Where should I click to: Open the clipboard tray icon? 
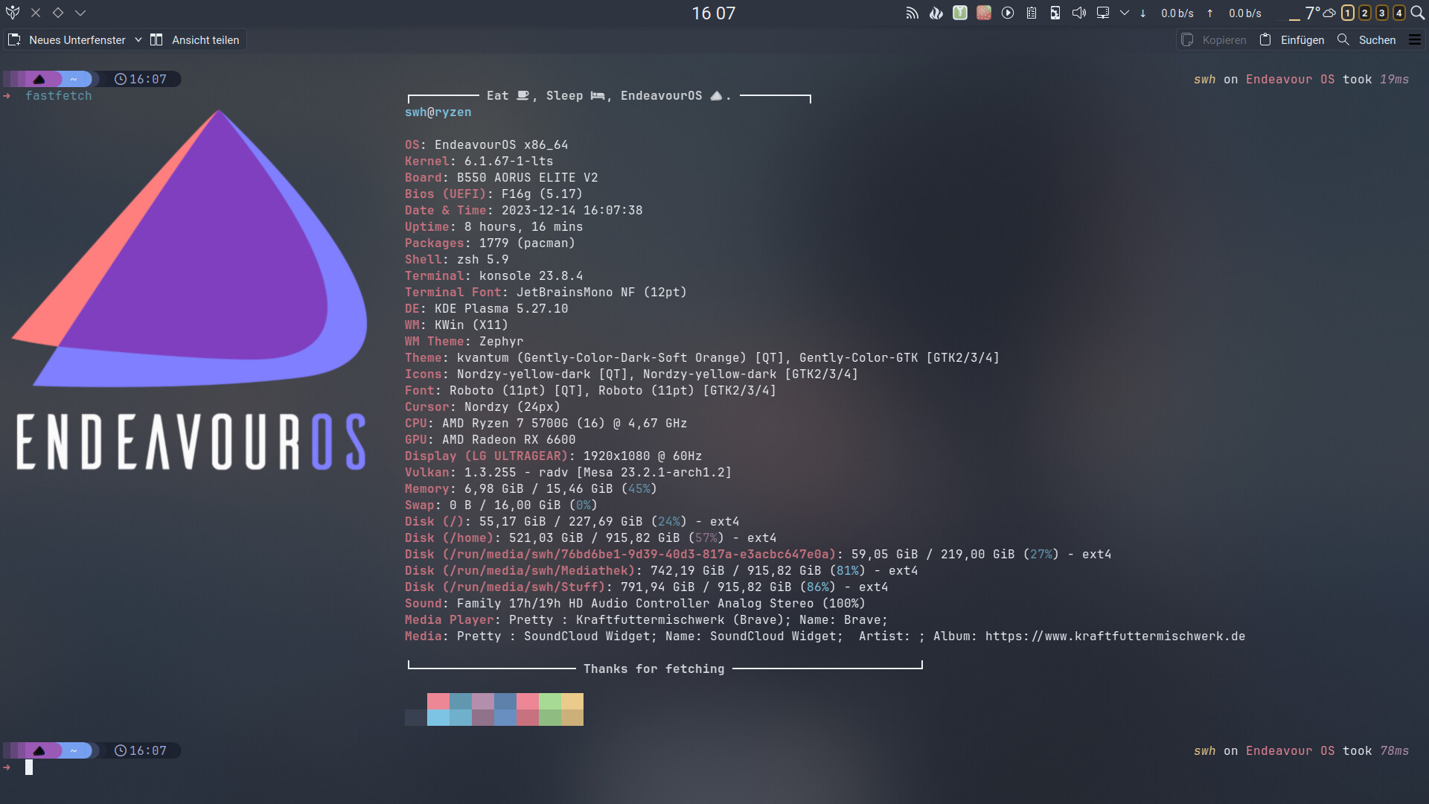coord(1032,13)
